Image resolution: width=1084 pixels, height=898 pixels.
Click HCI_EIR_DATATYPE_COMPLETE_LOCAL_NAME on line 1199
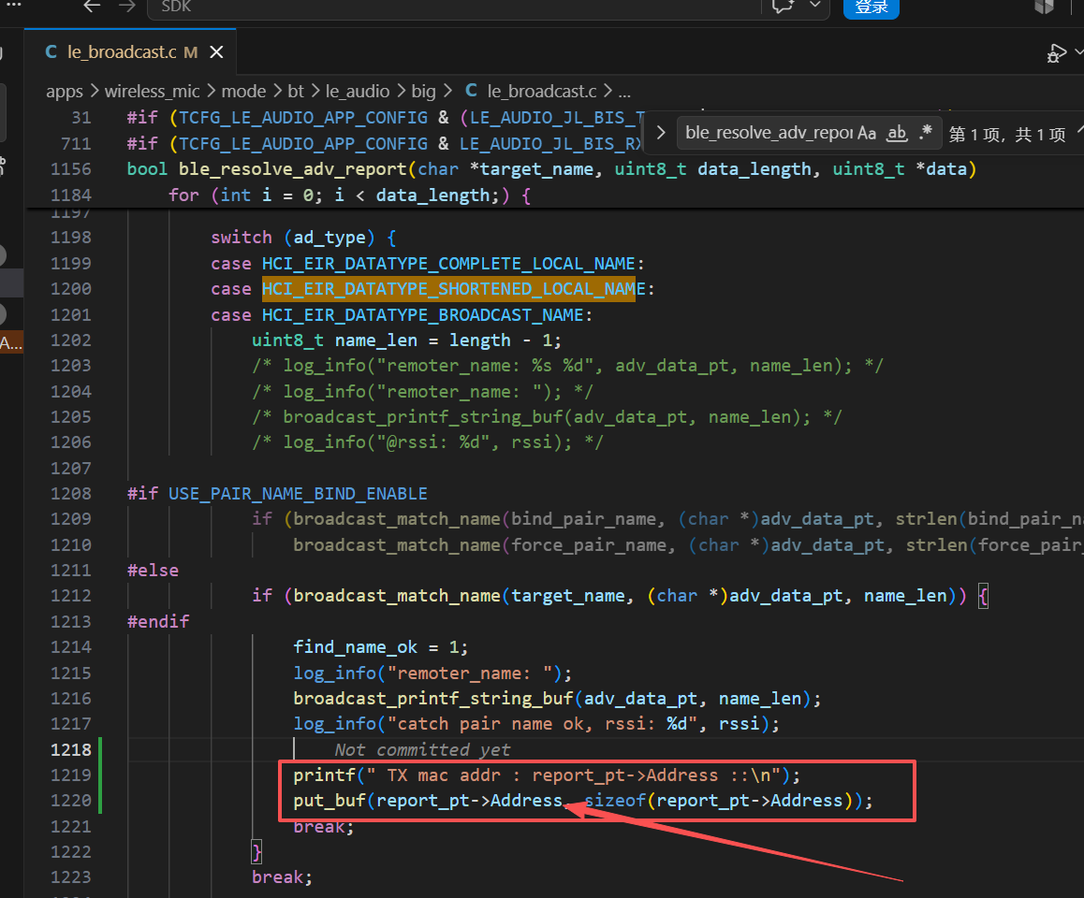[x=448, y=263]
